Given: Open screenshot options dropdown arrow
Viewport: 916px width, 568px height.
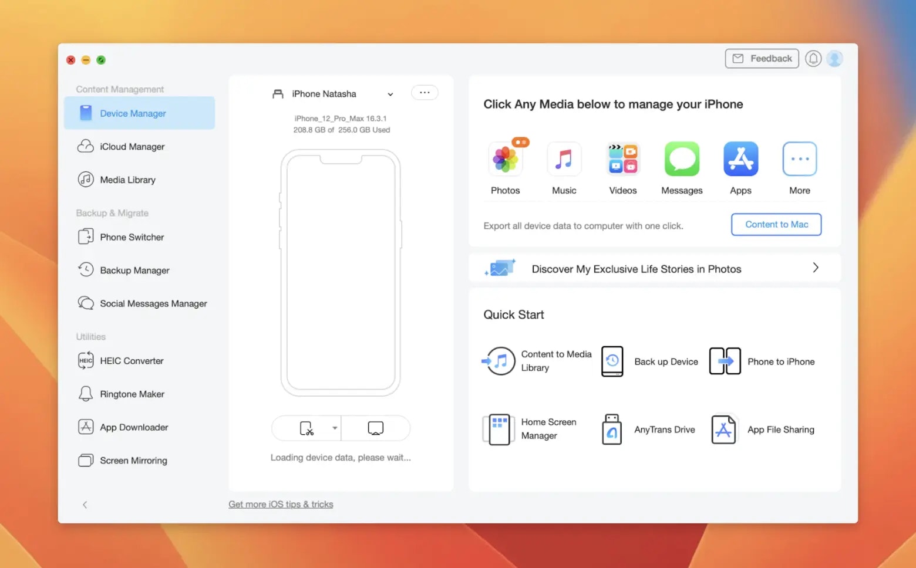Looking at the screenshot, I should click(335, 428).
